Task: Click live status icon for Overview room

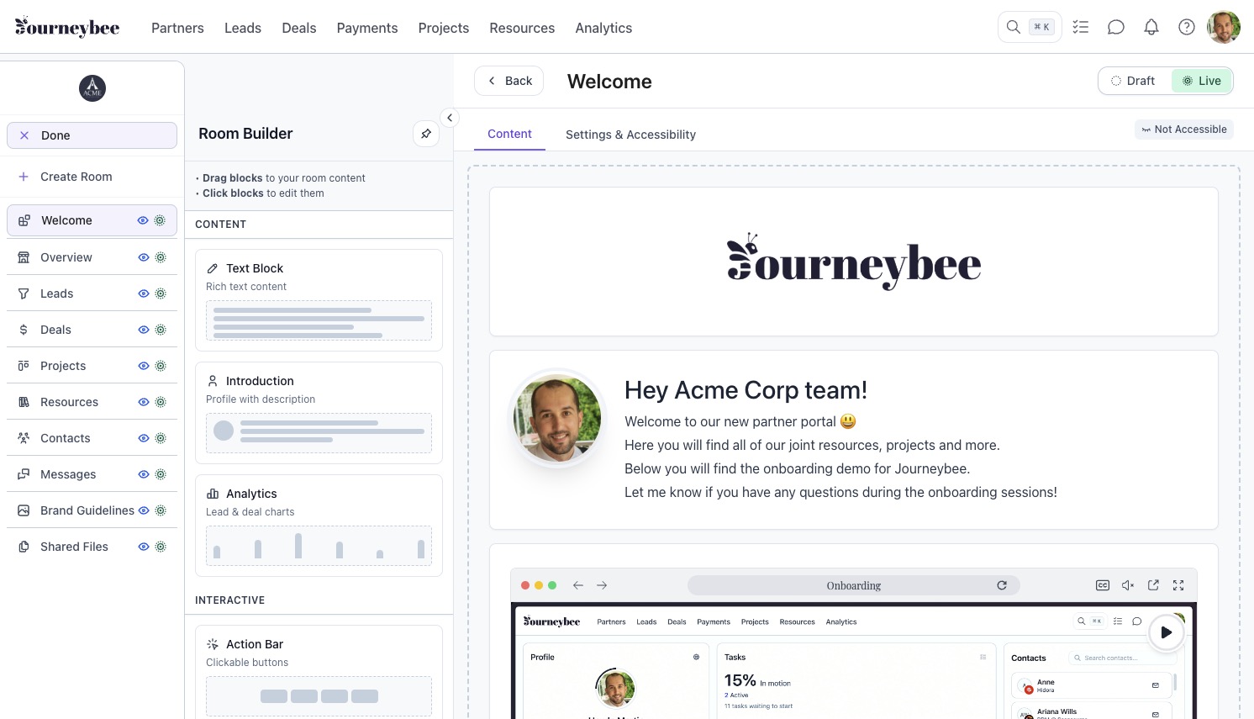Action: click(161, 257)
